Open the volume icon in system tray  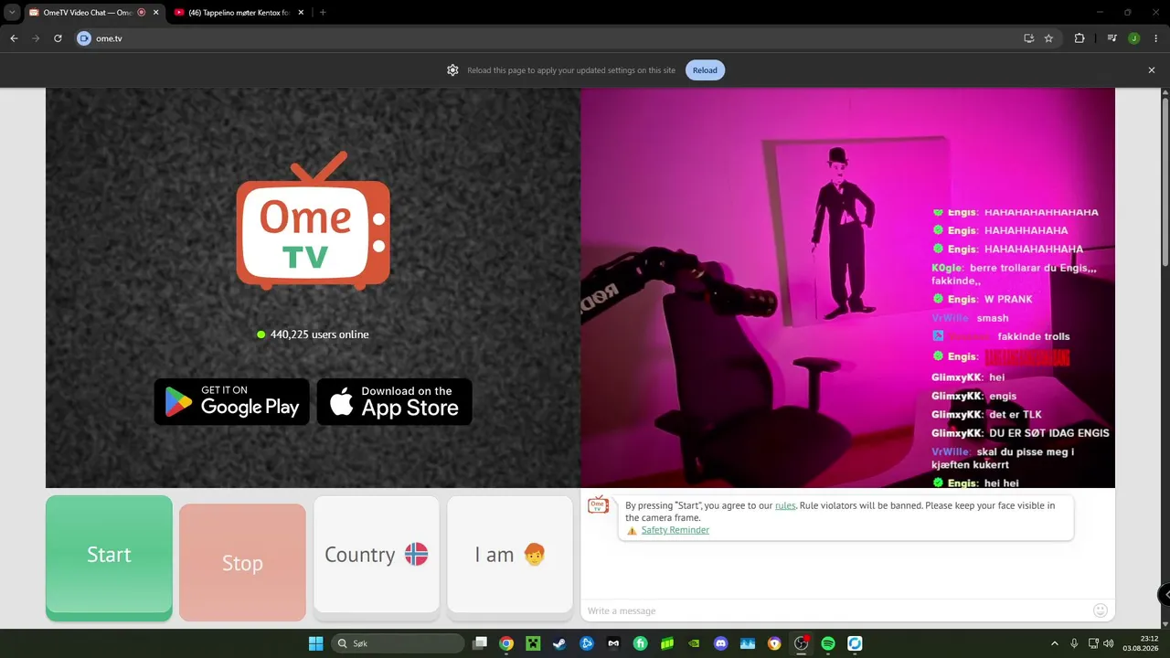click(1109, 643)
